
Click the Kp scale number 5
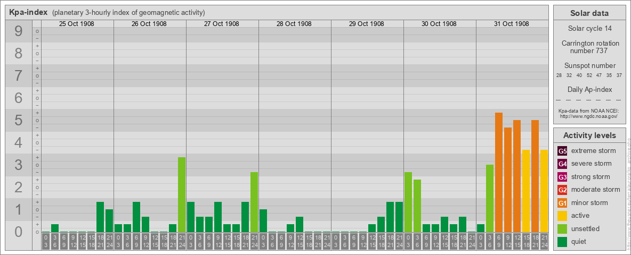tap(18, 120)
